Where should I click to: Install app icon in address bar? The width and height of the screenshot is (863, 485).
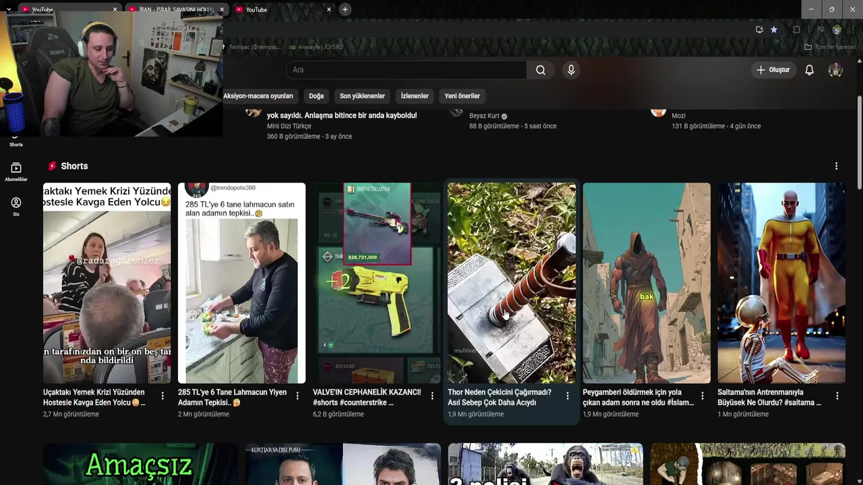759,30
